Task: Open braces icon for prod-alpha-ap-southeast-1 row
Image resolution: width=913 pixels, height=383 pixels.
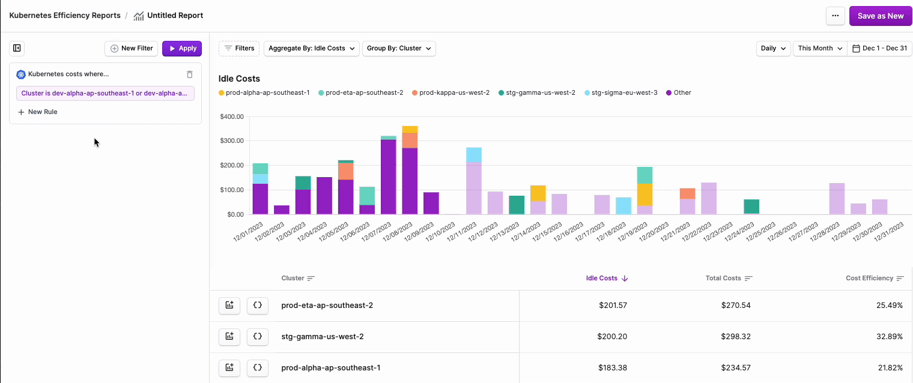Action: click(x=258, y=367)
